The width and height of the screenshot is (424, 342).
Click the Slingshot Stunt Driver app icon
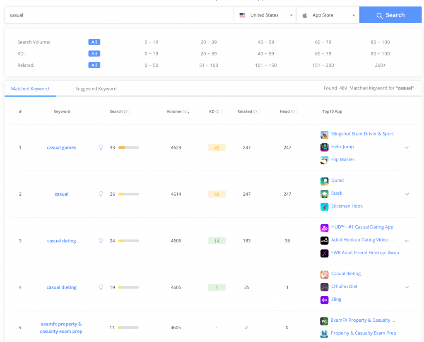point(324,134)
